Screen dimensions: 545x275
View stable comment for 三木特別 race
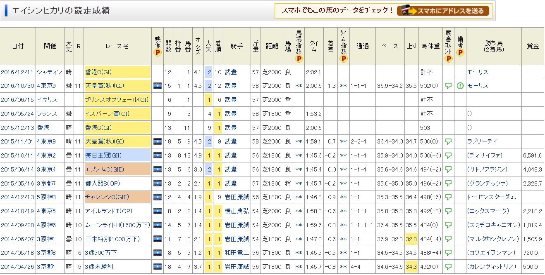point(448,239)
